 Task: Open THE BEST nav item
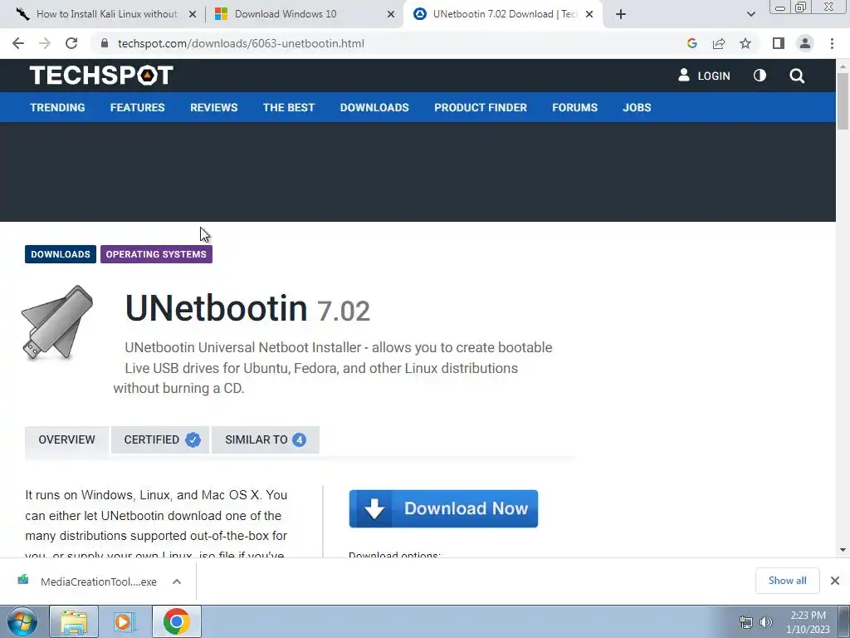[289, 107]
